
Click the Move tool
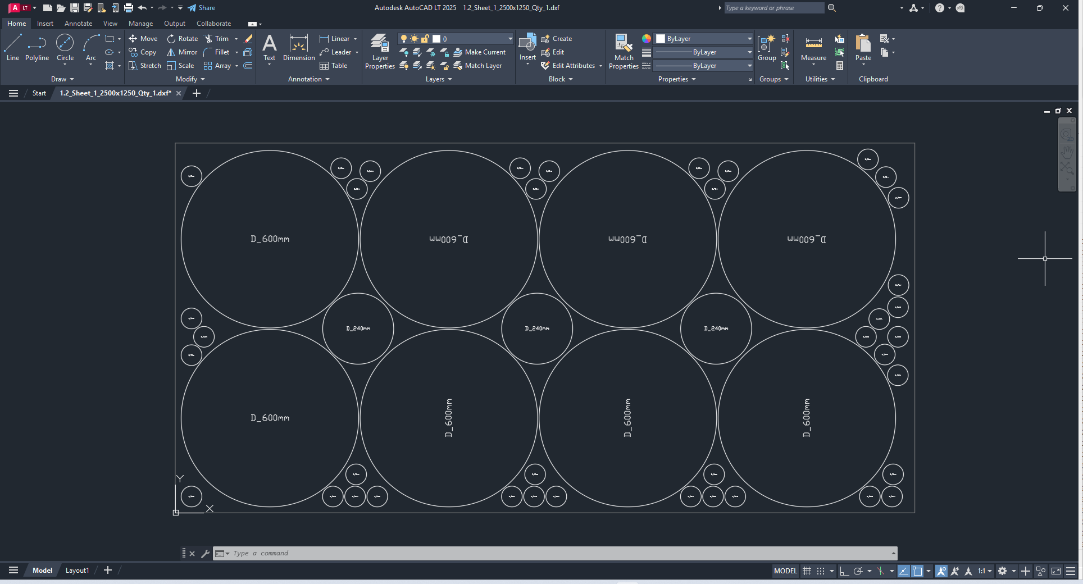(x=143, y=39)
